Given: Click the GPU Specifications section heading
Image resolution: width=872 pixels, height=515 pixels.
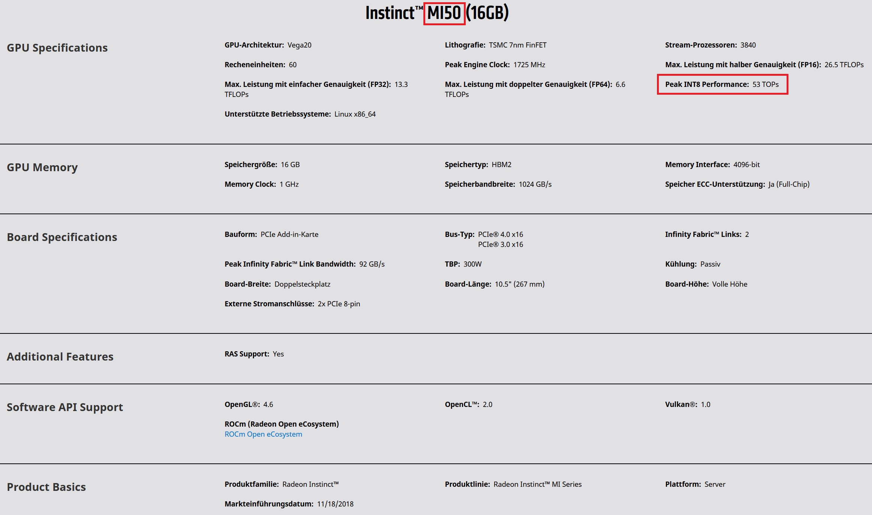Looking at the screenshot, I should tap(57, 48).
